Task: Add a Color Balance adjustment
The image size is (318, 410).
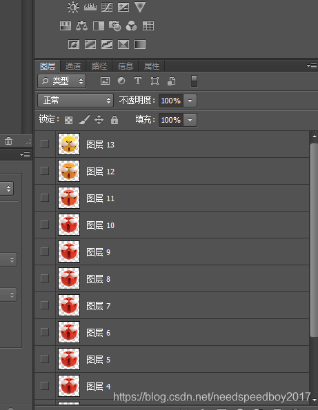Action: click(x=81, y=26)
